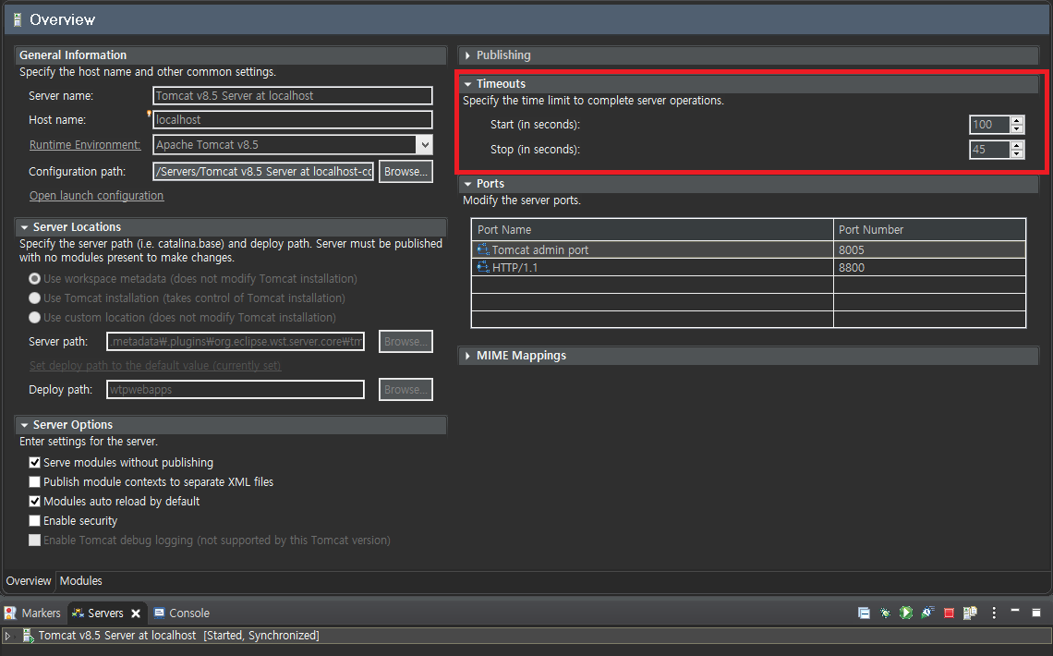Toggle Serve modules without publishing
Viewport: 1053px width, 656px height.
pyautogui.click(x=35, y=463)
